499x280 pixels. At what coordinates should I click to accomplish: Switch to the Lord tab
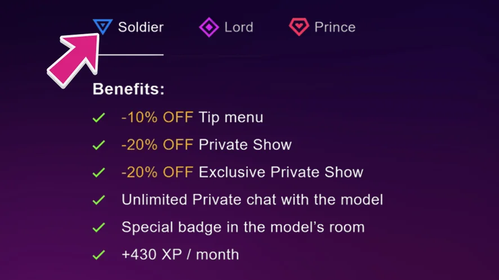tap(239, 27)
